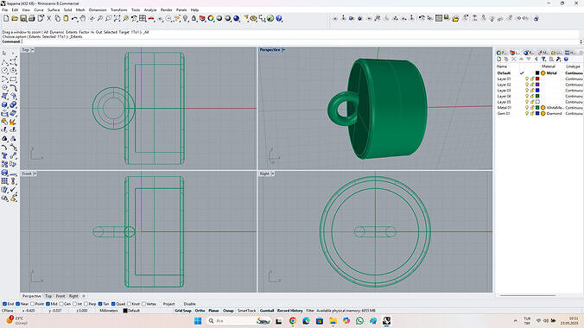The image size is (584, 328).
Task: Toggle Ortho mode in status bar
Action: tap(200, 311)
